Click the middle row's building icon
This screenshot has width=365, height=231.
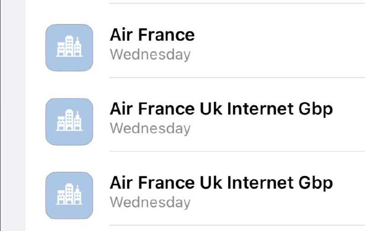coord(69,121)
